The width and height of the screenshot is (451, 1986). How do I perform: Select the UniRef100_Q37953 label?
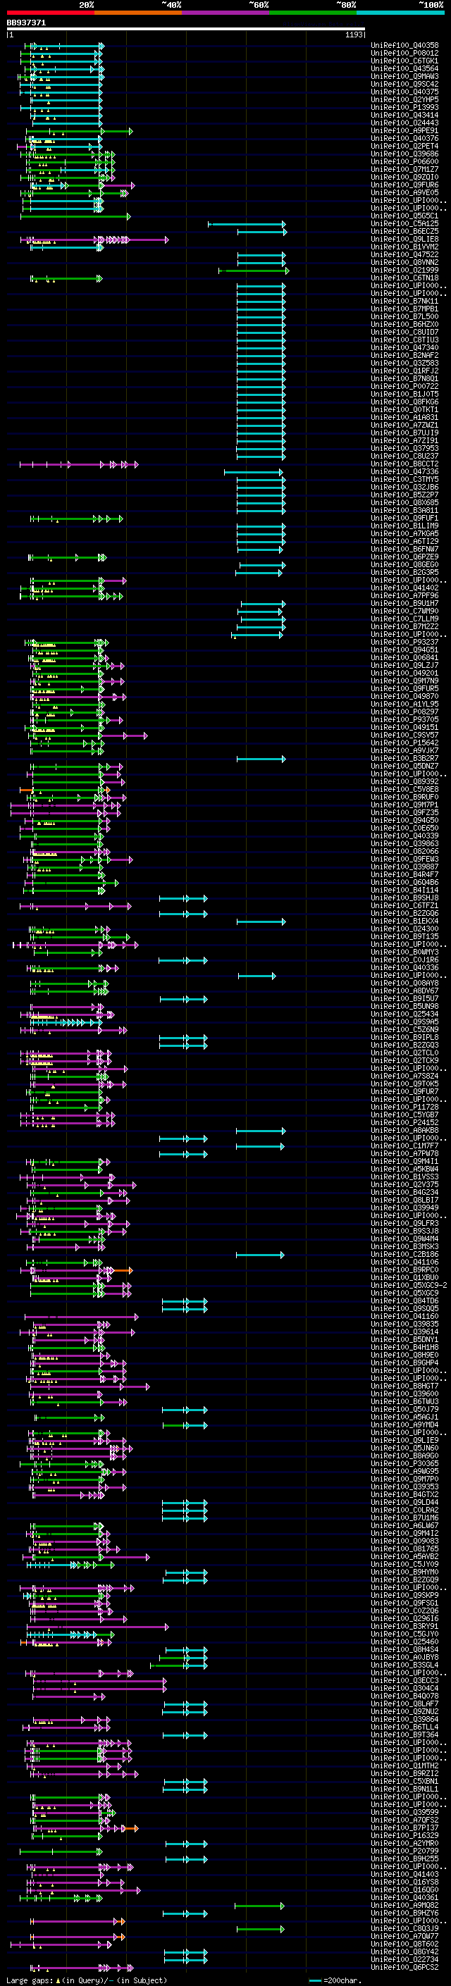(x=404, y=449)
